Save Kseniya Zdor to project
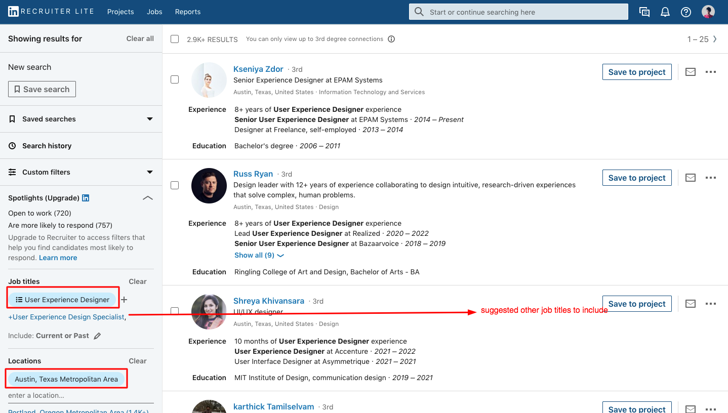 (637, 72)
